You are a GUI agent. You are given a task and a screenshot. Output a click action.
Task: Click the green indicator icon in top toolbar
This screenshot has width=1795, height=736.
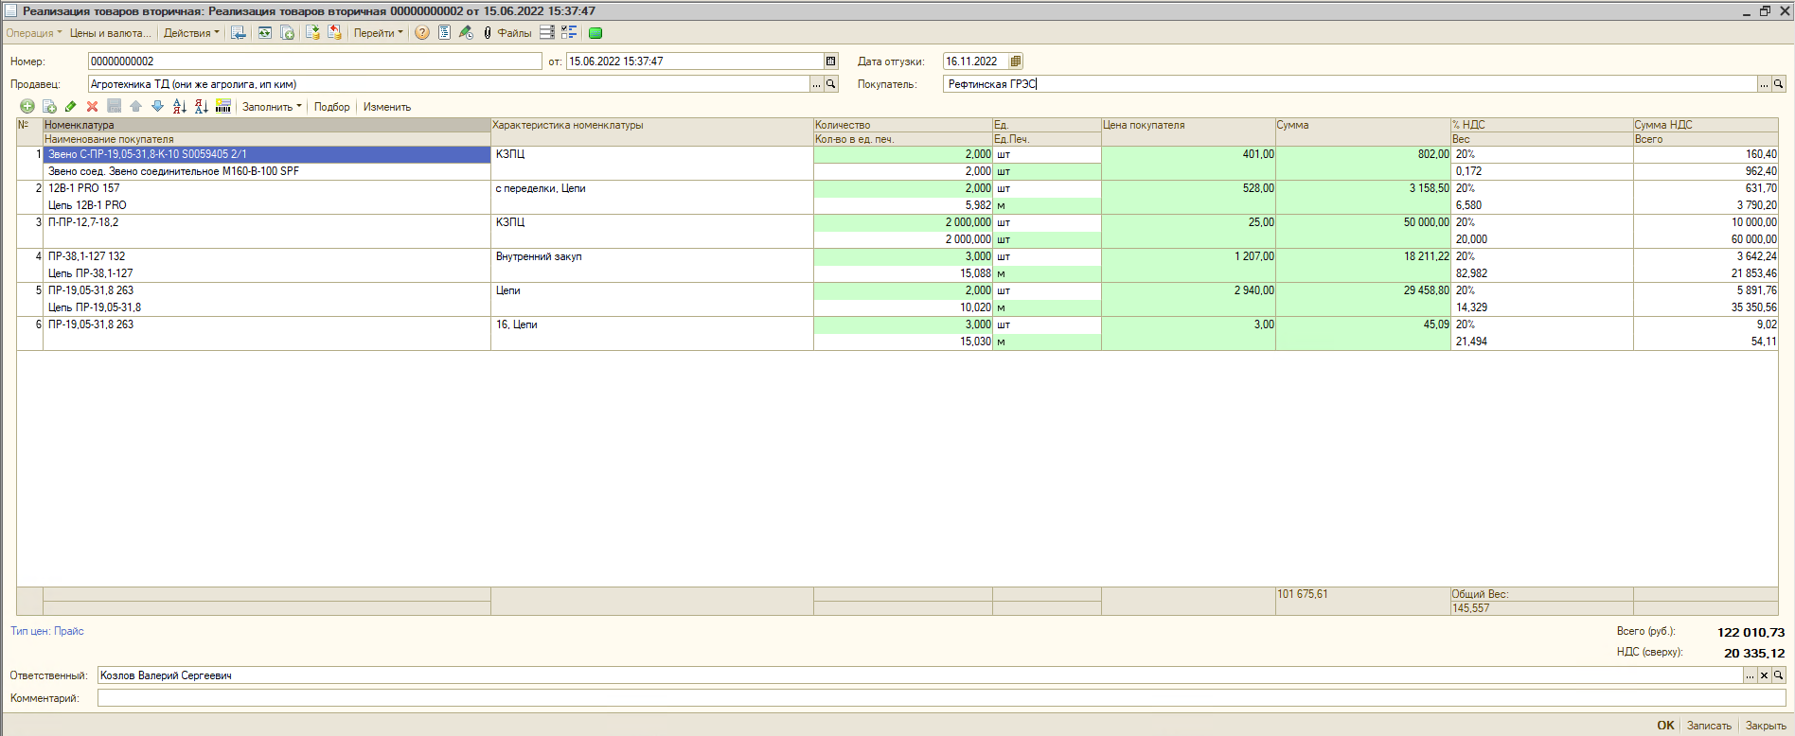(x=595, y=33)
